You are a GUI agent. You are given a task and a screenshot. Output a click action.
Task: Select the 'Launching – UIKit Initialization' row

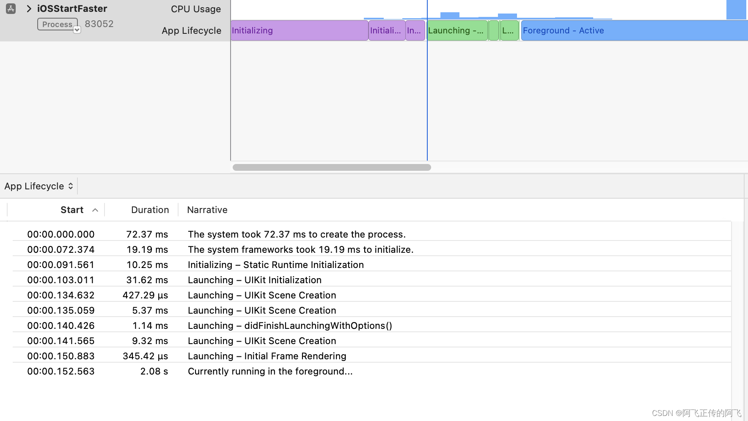coord(372,280)
